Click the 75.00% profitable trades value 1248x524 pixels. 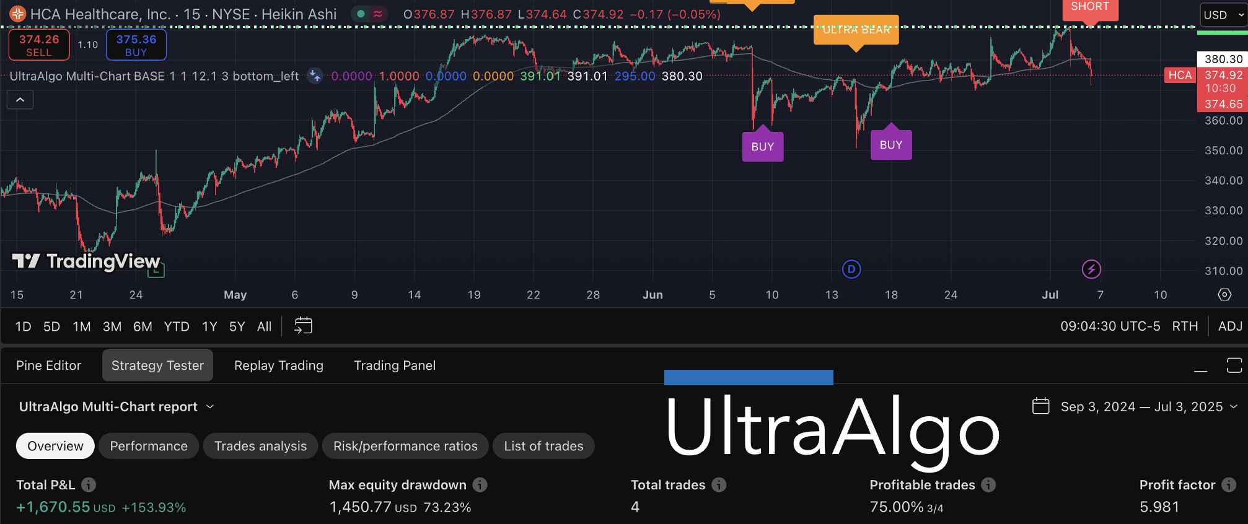point(897,507)
